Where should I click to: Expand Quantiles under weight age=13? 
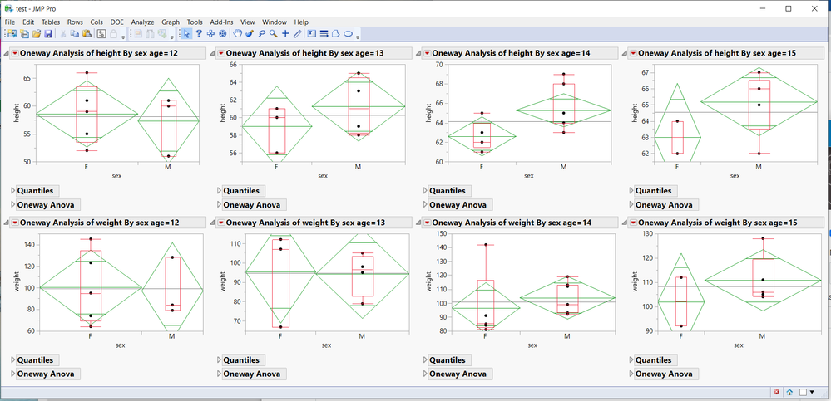pyautogui.click(x=220, y=360)
